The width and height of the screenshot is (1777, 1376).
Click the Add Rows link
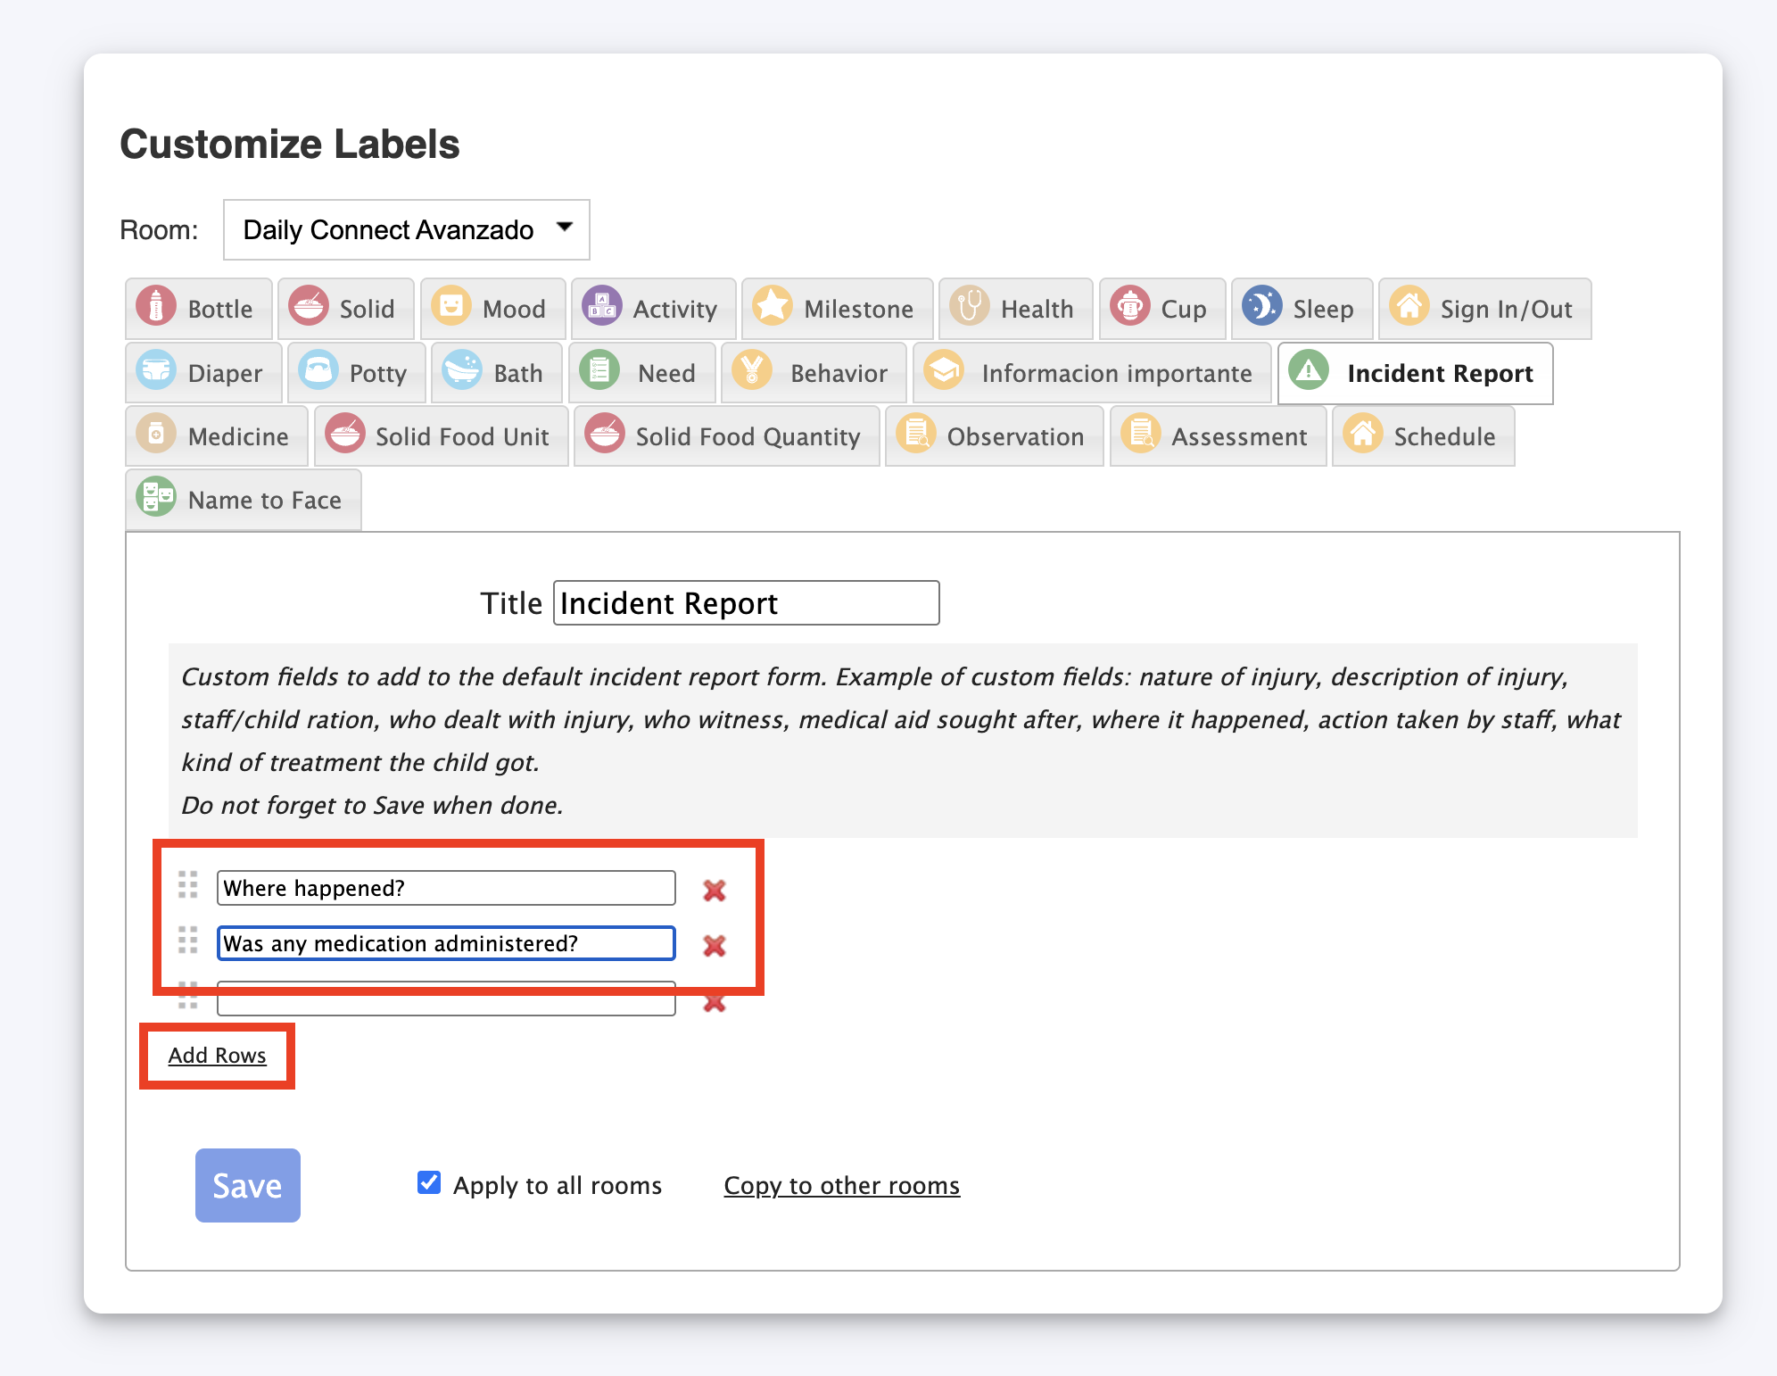click(x=218, y=1055)
